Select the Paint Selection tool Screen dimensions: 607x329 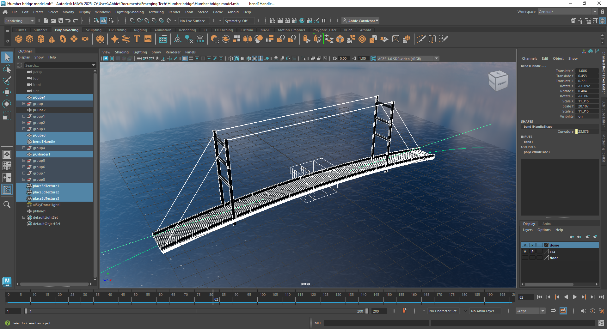(x=7, y=81)
